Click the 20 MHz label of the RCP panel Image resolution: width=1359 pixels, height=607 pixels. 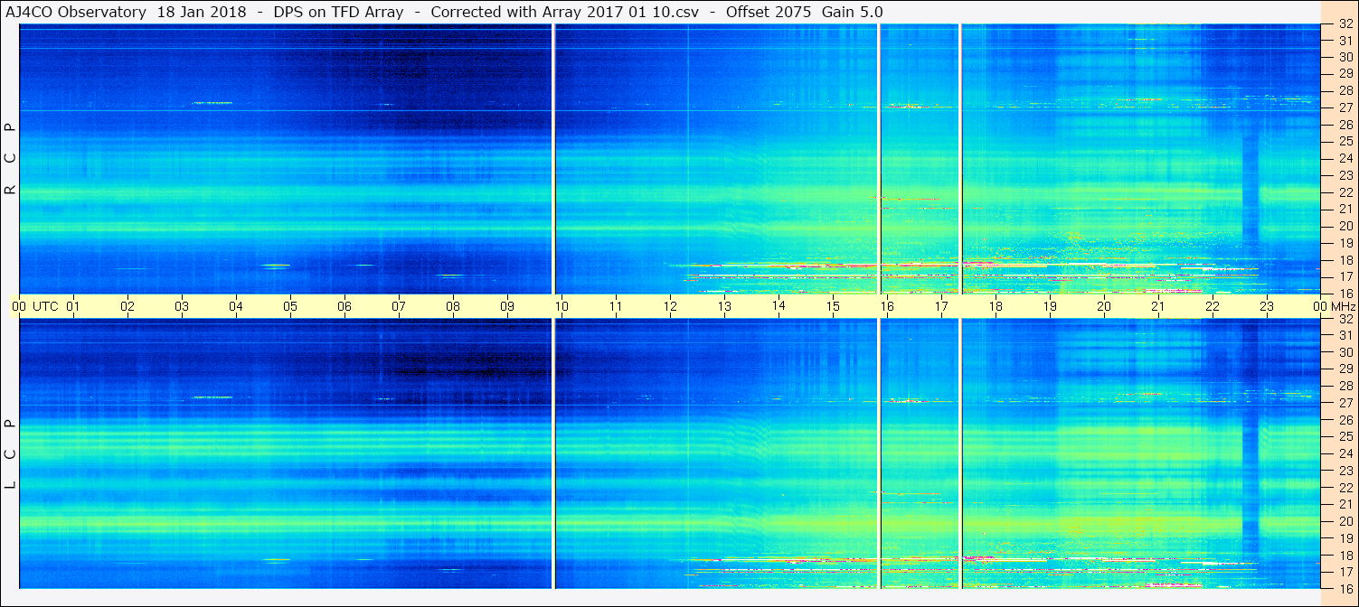(x=1345, y=226)
